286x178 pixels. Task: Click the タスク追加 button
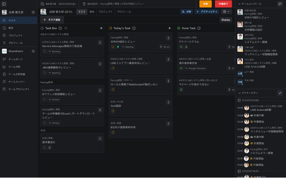52,20
